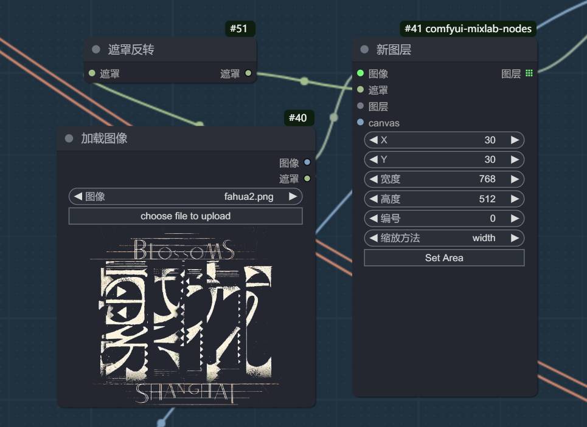This screenshot has height=427, width=587.
Task: Click the 图层 grid output port icon
Action: click(529, 73)
